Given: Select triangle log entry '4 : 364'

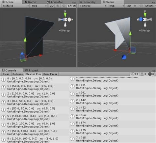Looking at the screenshot, I should (x=113, y=117).
